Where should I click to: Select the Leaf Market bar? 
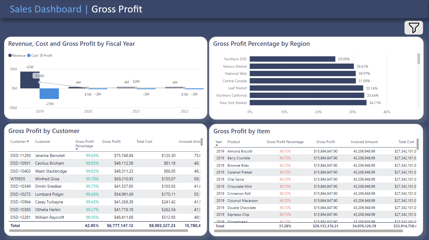click(306, 88)
